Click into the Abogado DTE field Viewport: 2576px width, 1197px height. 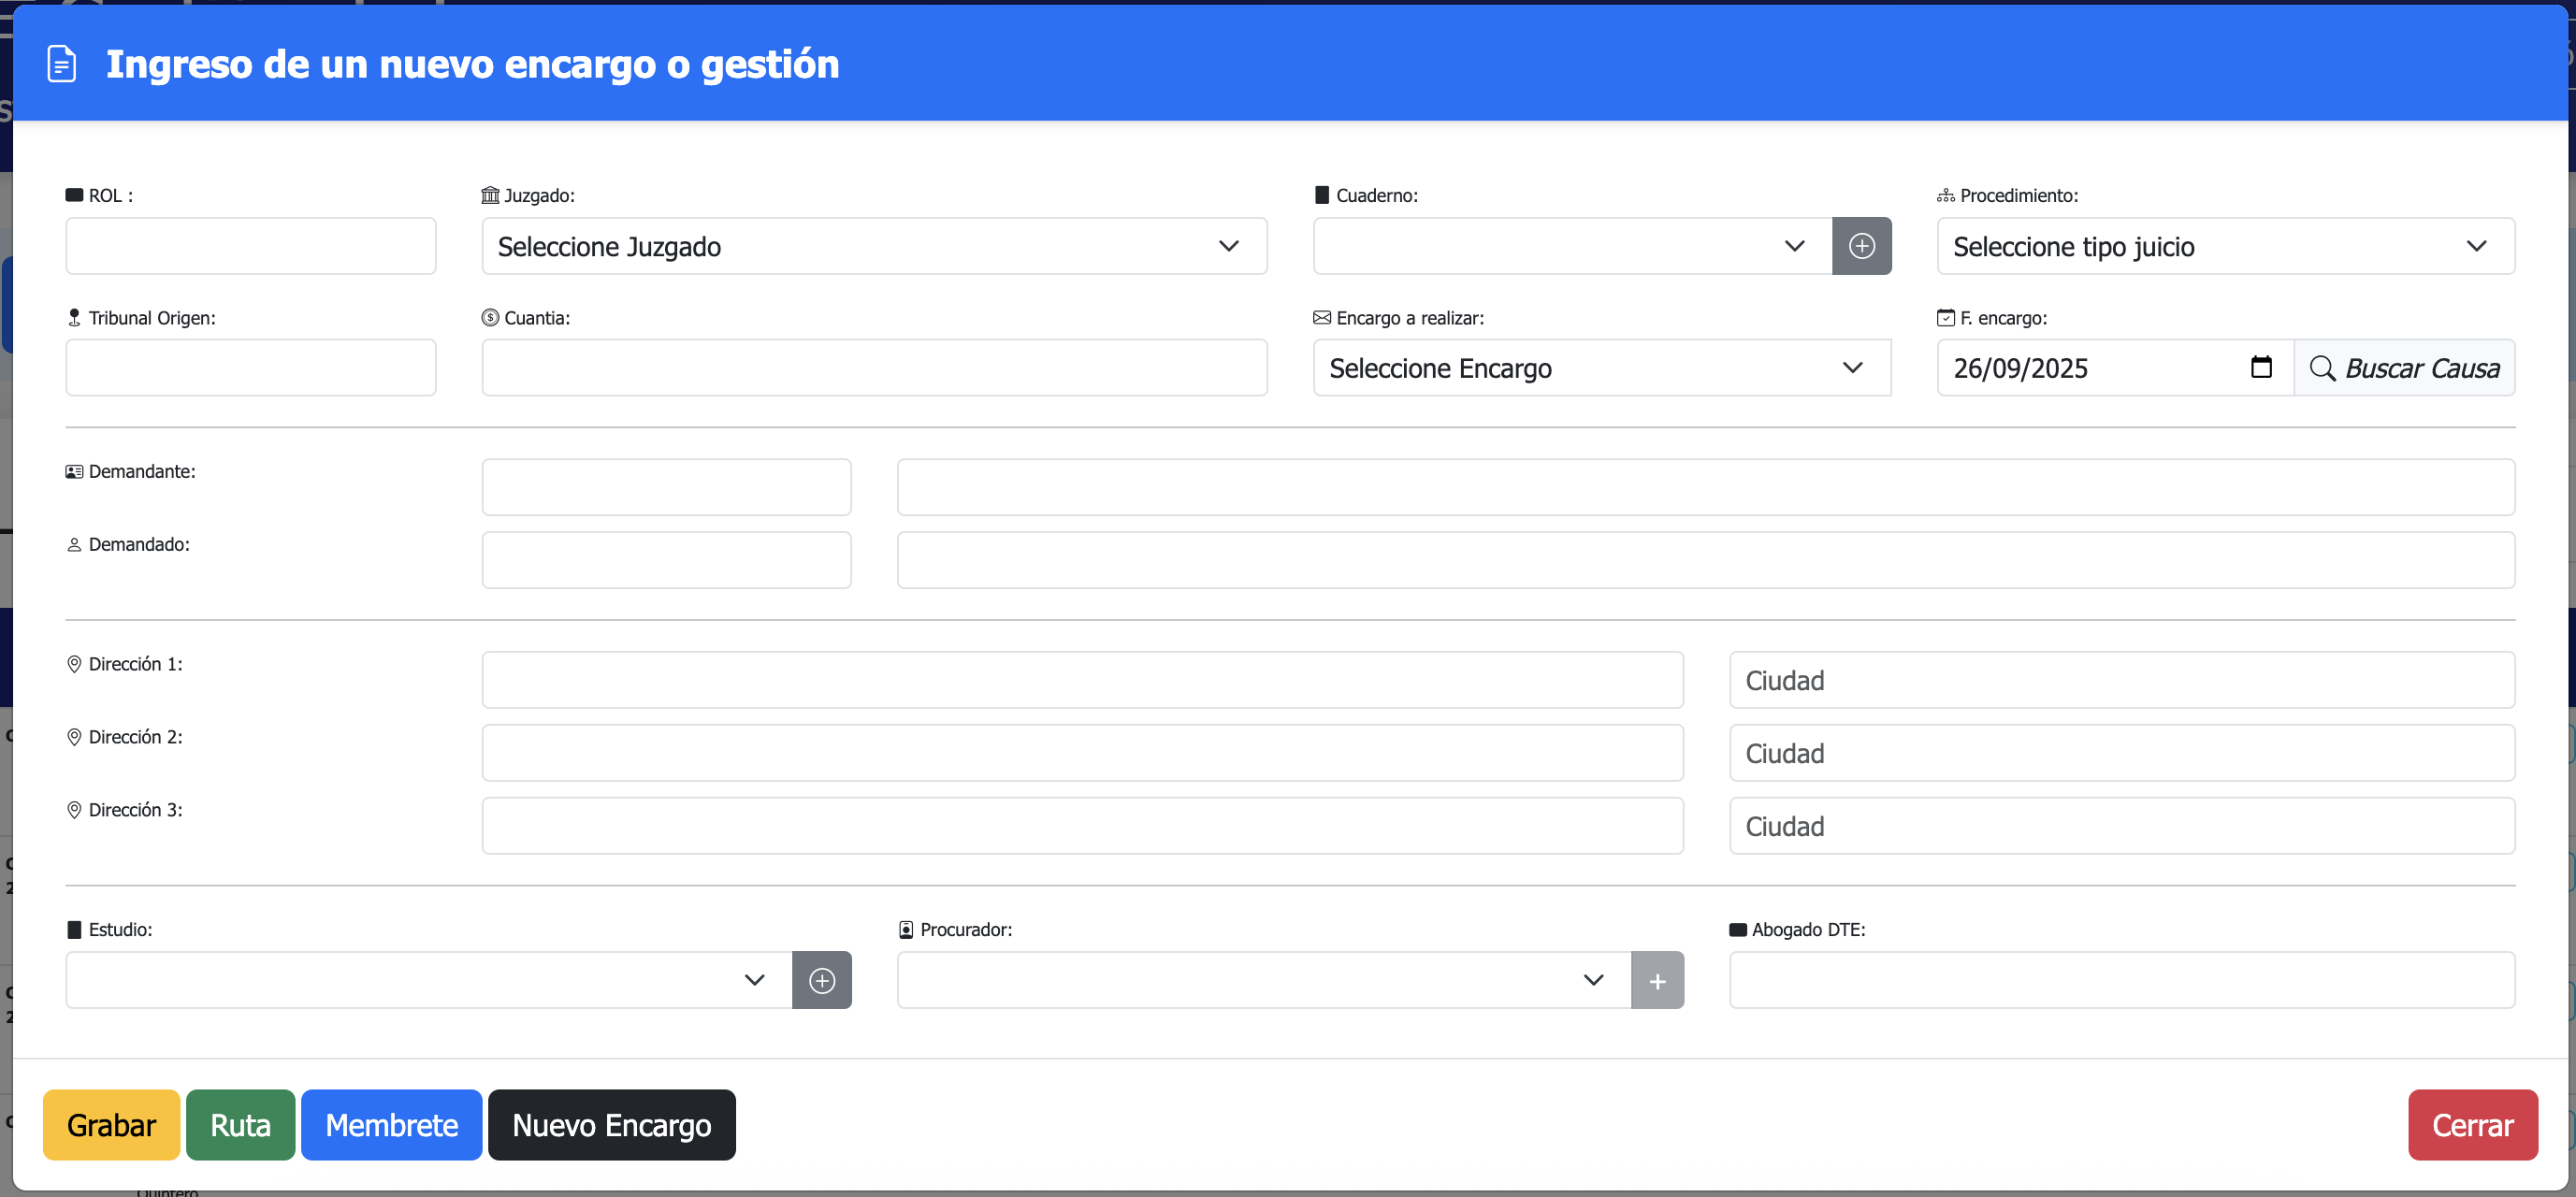[2121, 980]
